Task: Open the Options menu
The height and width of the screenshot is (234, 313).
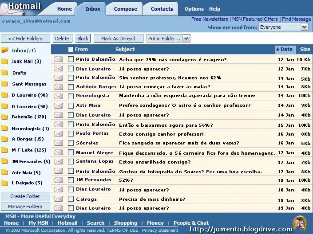Action: coord(194,9)
